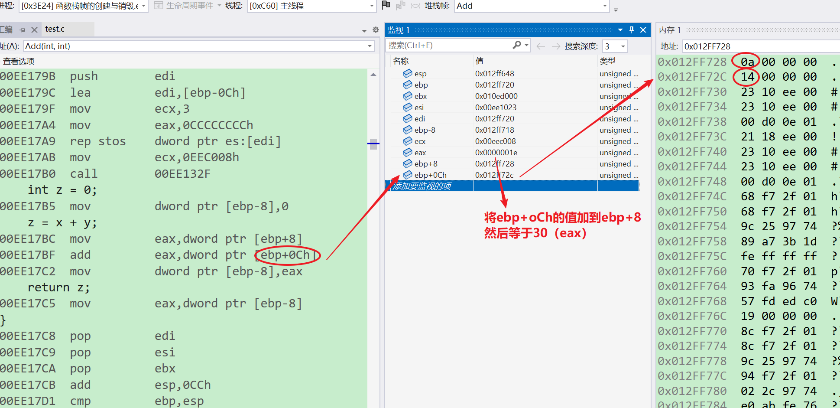Click the disassembly scrollbar up arrow
840x408 pixels.
click(x=373, y=75)
